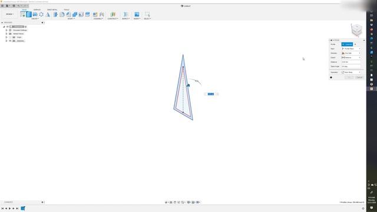The height and width of the screenshot is (212, 377).
Task: Open the Viewports icon in navigation bar
Action: [x=198, y=203]
